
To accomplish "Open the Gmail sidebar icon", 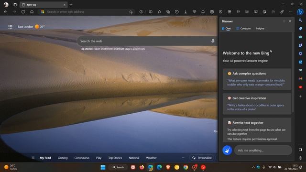I will pos(301,78).
